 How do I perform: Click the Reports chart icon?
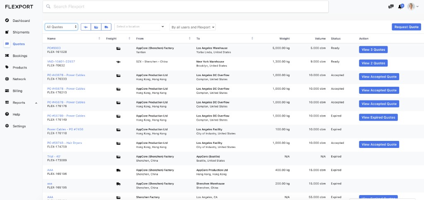[7, 102]
